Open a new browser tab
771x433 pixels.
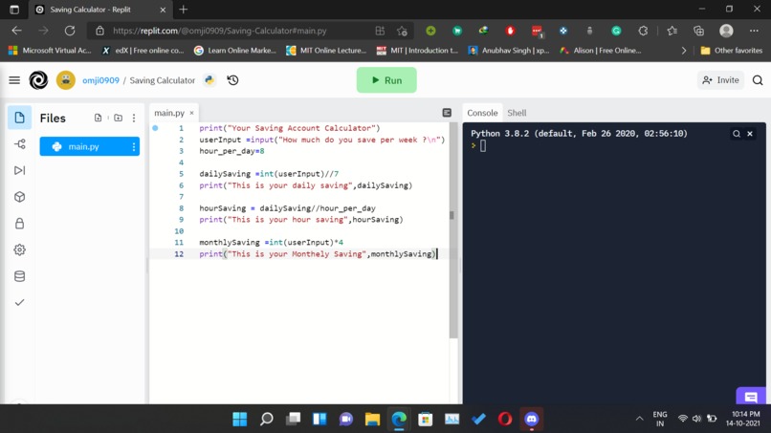click(184, 10)
